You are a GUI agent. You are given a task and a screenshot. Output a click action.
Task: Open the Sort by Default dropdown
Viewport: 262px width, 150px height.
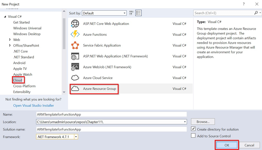point(124,13)
